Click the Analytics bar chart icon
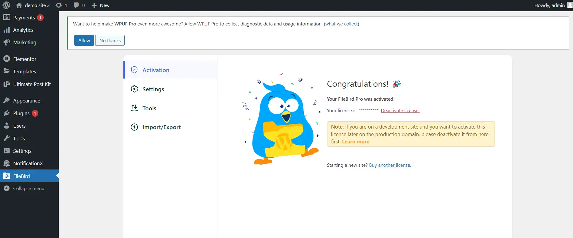Image resolution: width=573 pixels, height=238 pixels. [x=7, y=30]
